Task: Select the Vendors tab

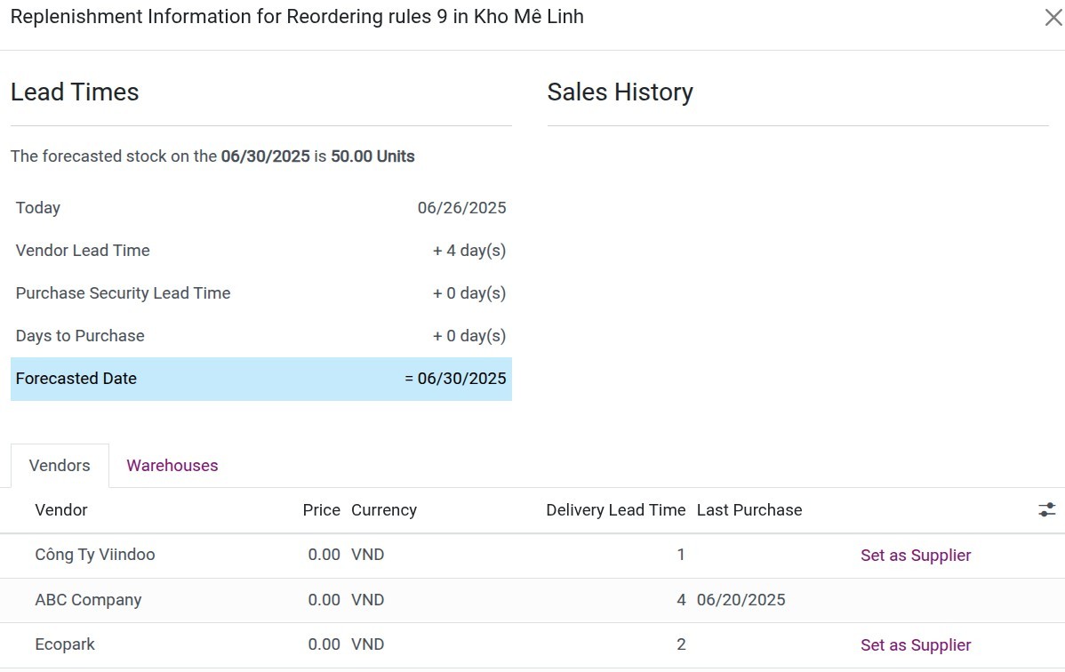Action: click(x=60, y=466)
